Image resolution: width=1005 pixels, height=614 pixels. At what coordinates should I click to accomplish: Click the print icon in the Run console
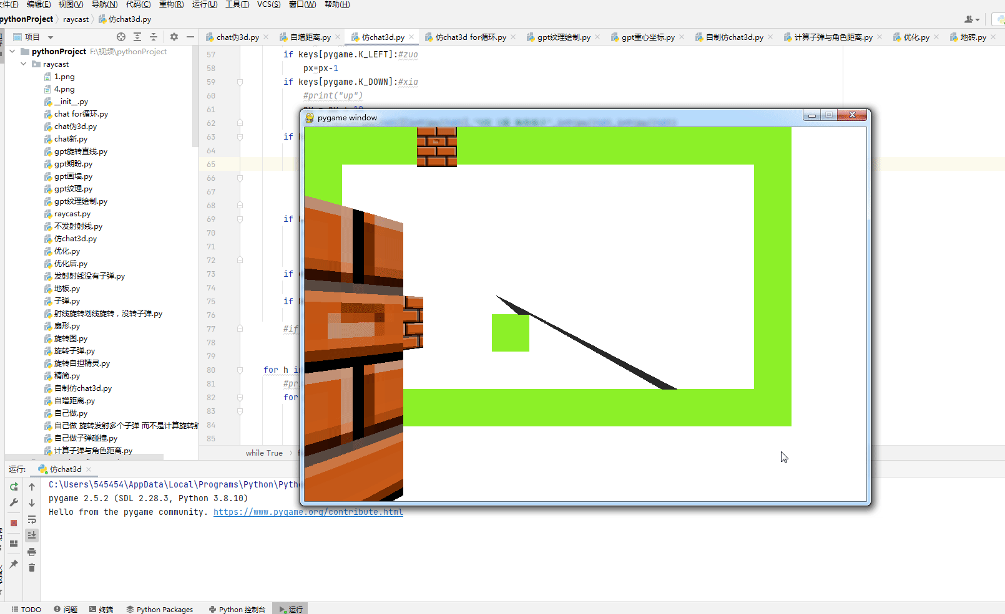[x=32, y=552]
